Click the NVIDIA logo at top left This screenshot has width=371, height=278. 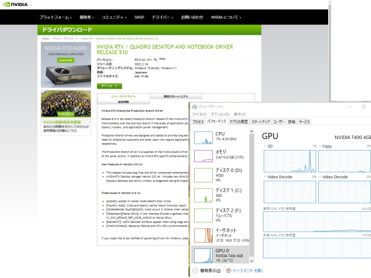tap(16, 5)
